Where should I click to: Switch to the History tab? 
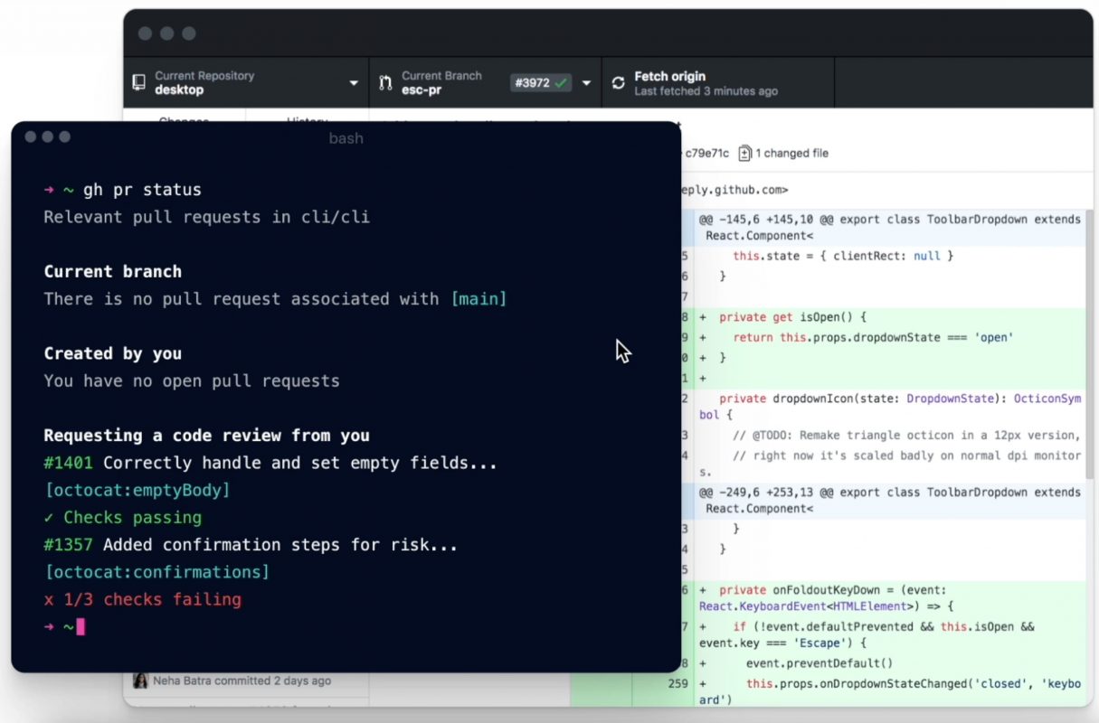point(307,122)
